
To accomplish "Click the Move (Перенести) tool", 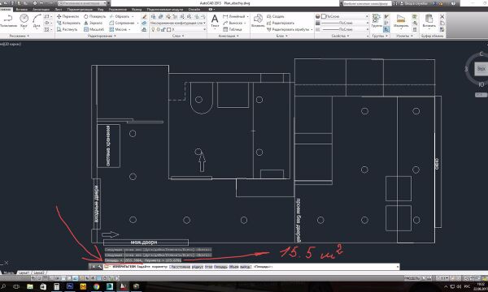I will [x=68, y=16].
